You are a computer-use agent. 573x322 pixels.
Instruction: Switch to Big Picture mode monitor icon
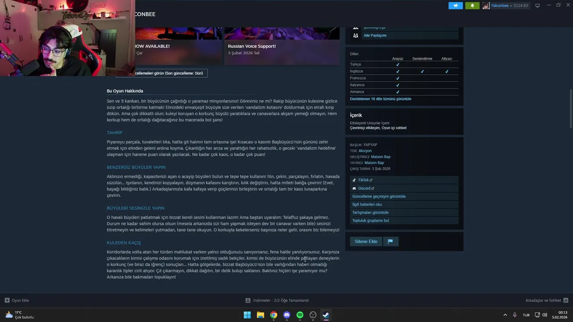tap(537, 5)
